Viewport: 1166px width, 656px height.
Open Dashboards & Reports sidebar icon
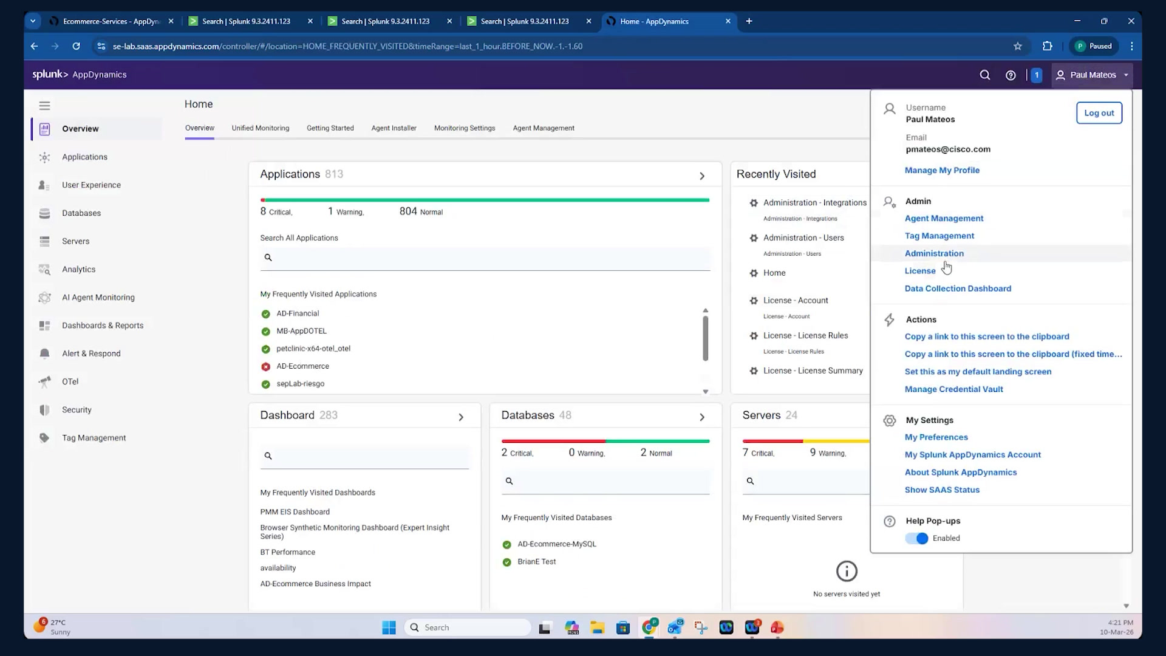tap(44, 326)
